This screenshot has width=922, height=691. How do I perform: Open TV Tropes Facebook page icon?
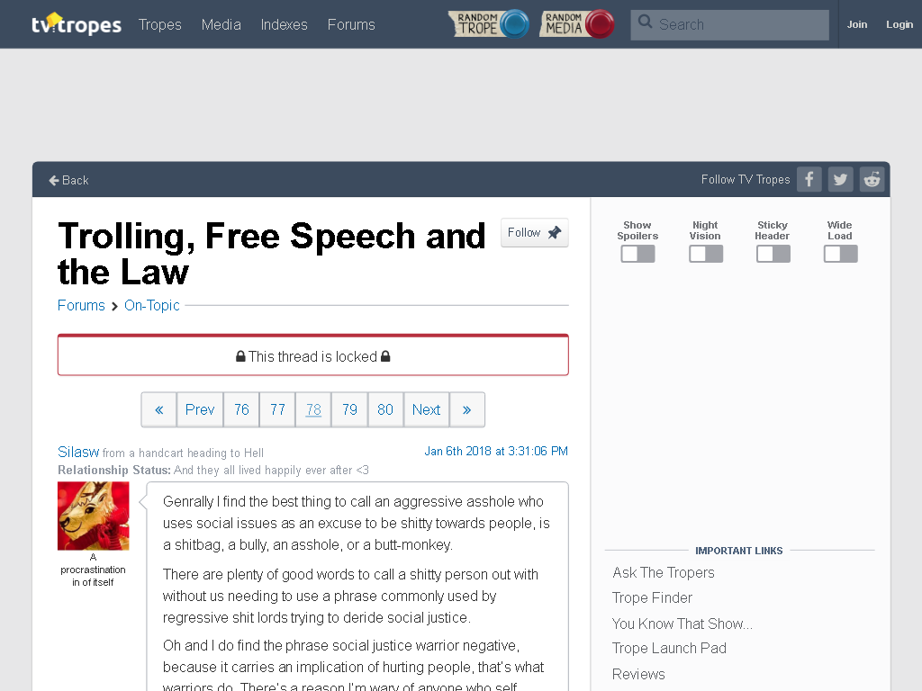[x=809, y=179]
